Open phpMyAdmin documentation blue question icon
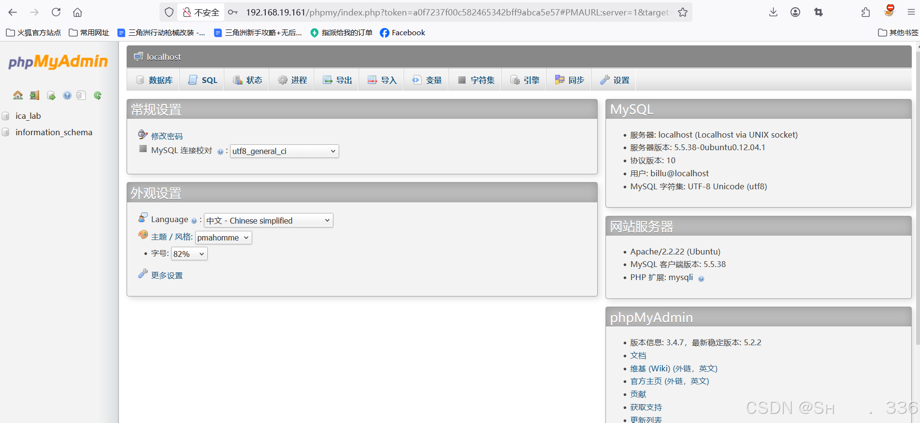The height and width of the screenshot is (423, 920). click(x=67, y=95)
